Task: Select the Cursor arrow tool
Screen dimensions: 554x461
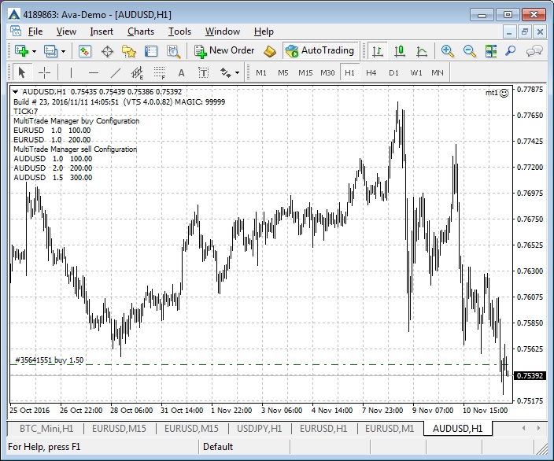Action: tap(22, 73)
